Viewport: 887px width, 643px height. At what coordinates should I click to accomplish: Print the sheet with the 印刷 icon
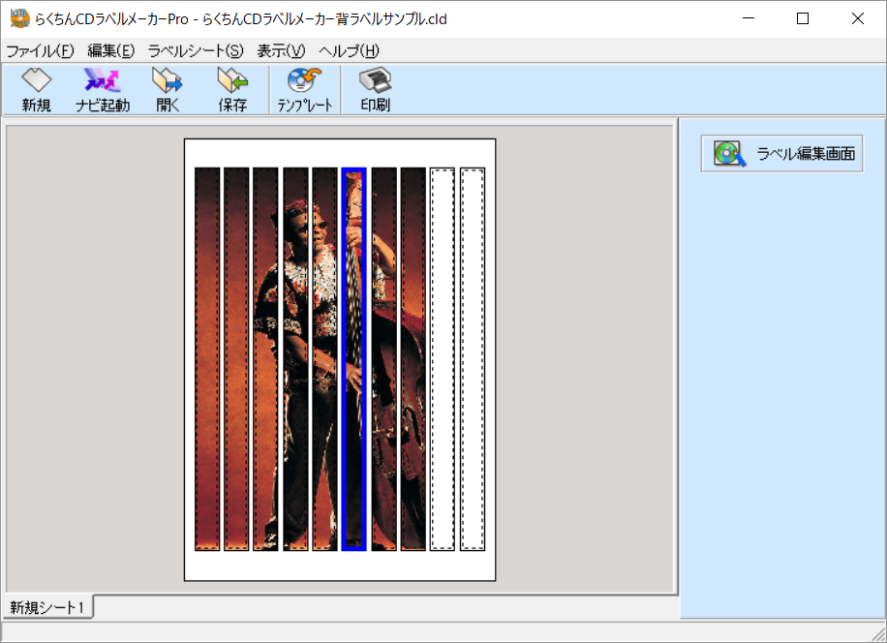(375, 90)
